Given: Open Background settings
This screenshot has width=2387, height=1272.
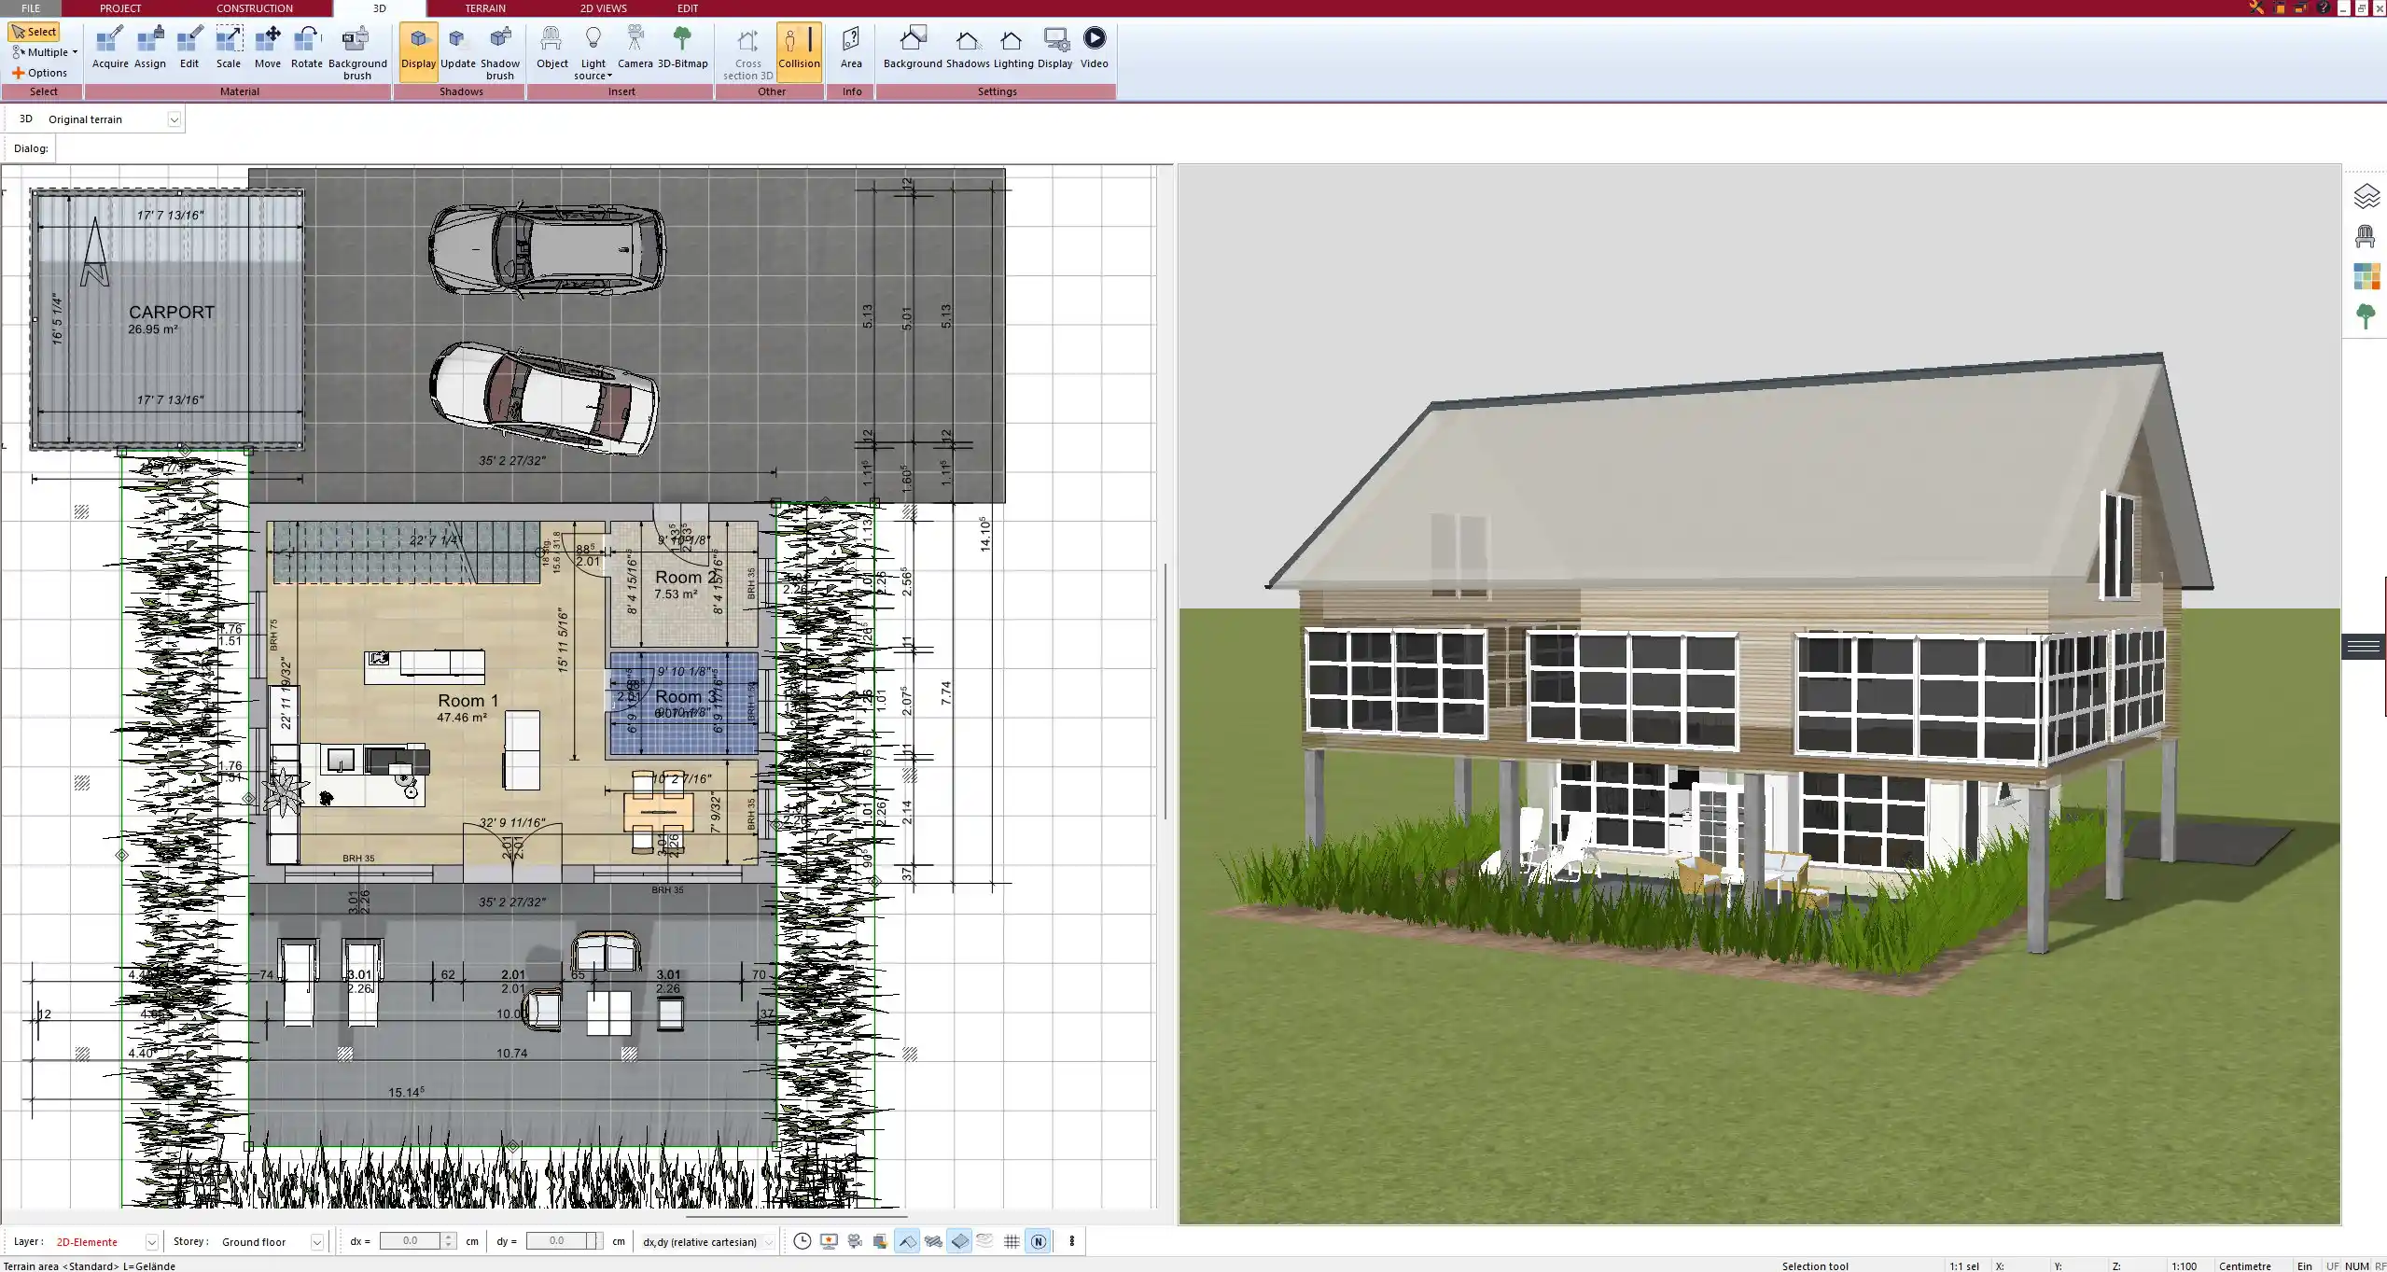Looking at the screenshot, I should [x=913, y=48].
